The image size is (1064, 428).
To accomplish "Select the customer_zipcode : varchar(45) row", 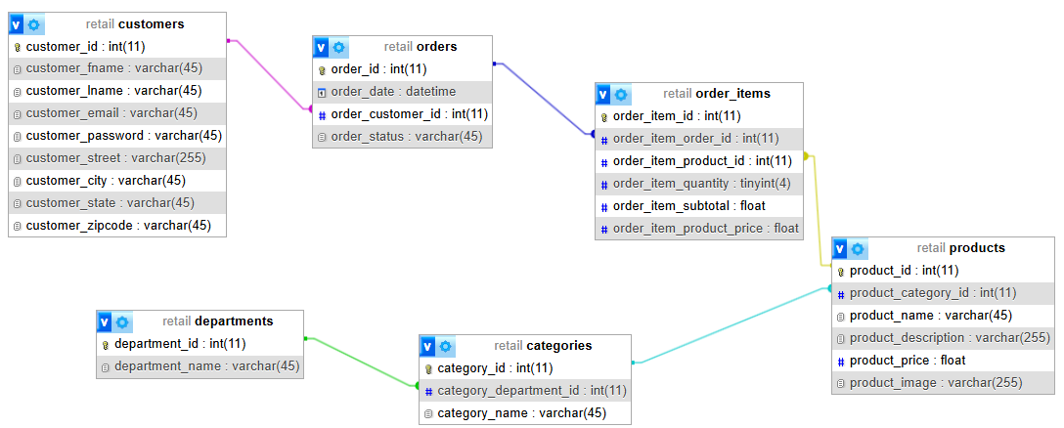I will click(117, 225).
